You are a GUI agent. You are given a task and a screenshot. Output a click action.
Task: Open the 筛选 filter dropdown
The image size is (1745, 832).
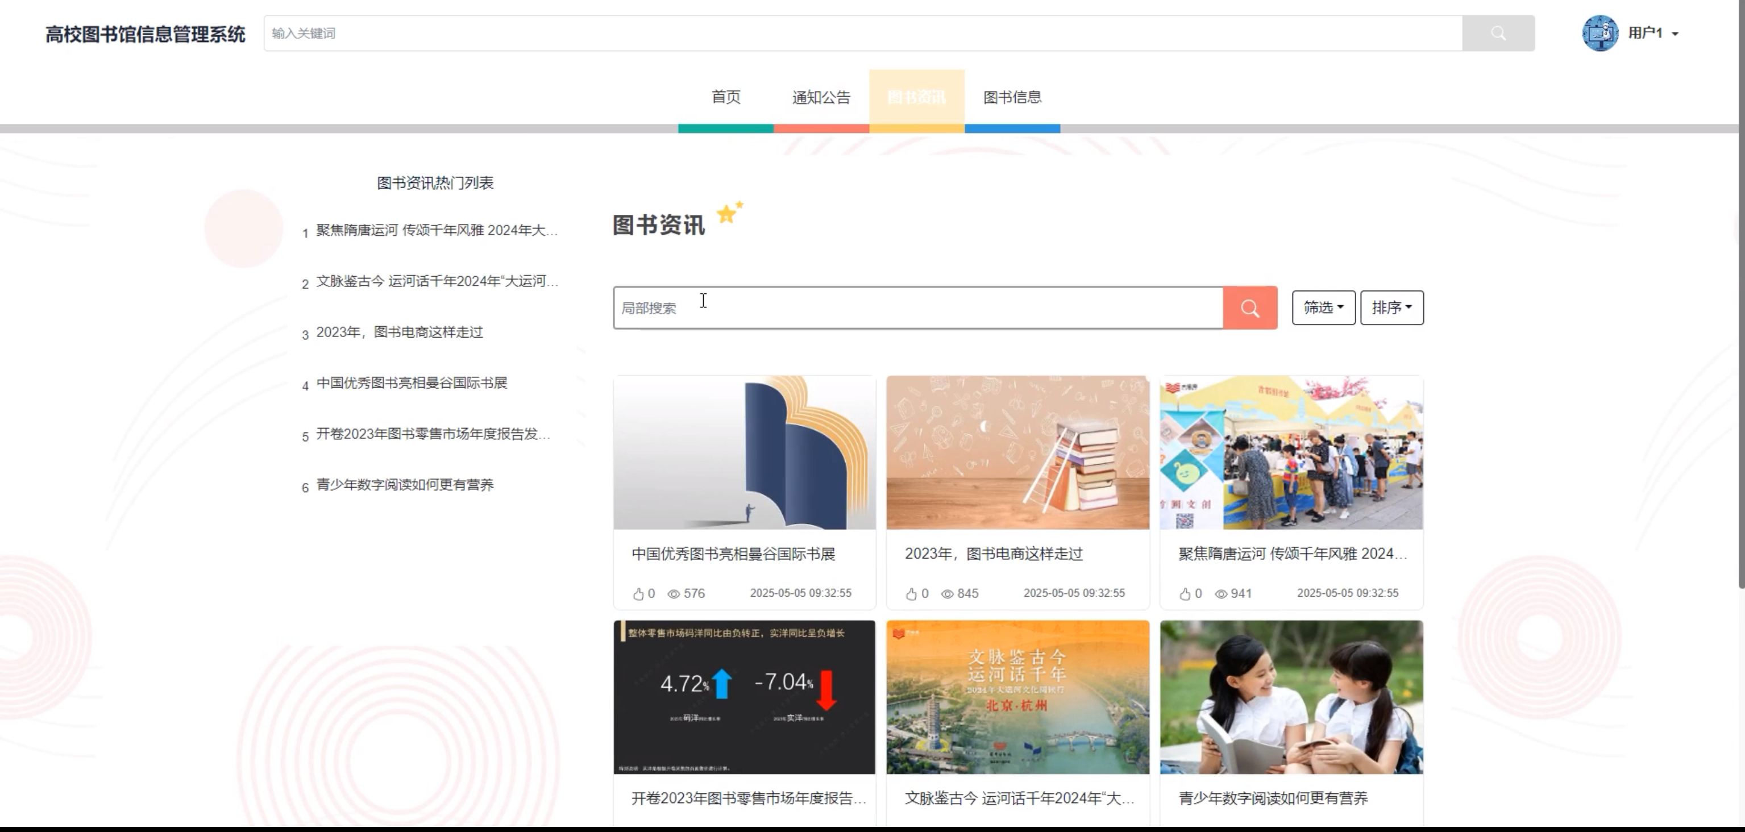1323,307
